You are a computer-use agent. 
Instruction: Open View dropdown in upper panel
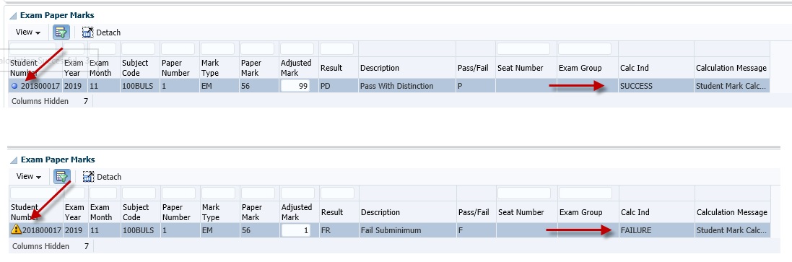point(27,32)
